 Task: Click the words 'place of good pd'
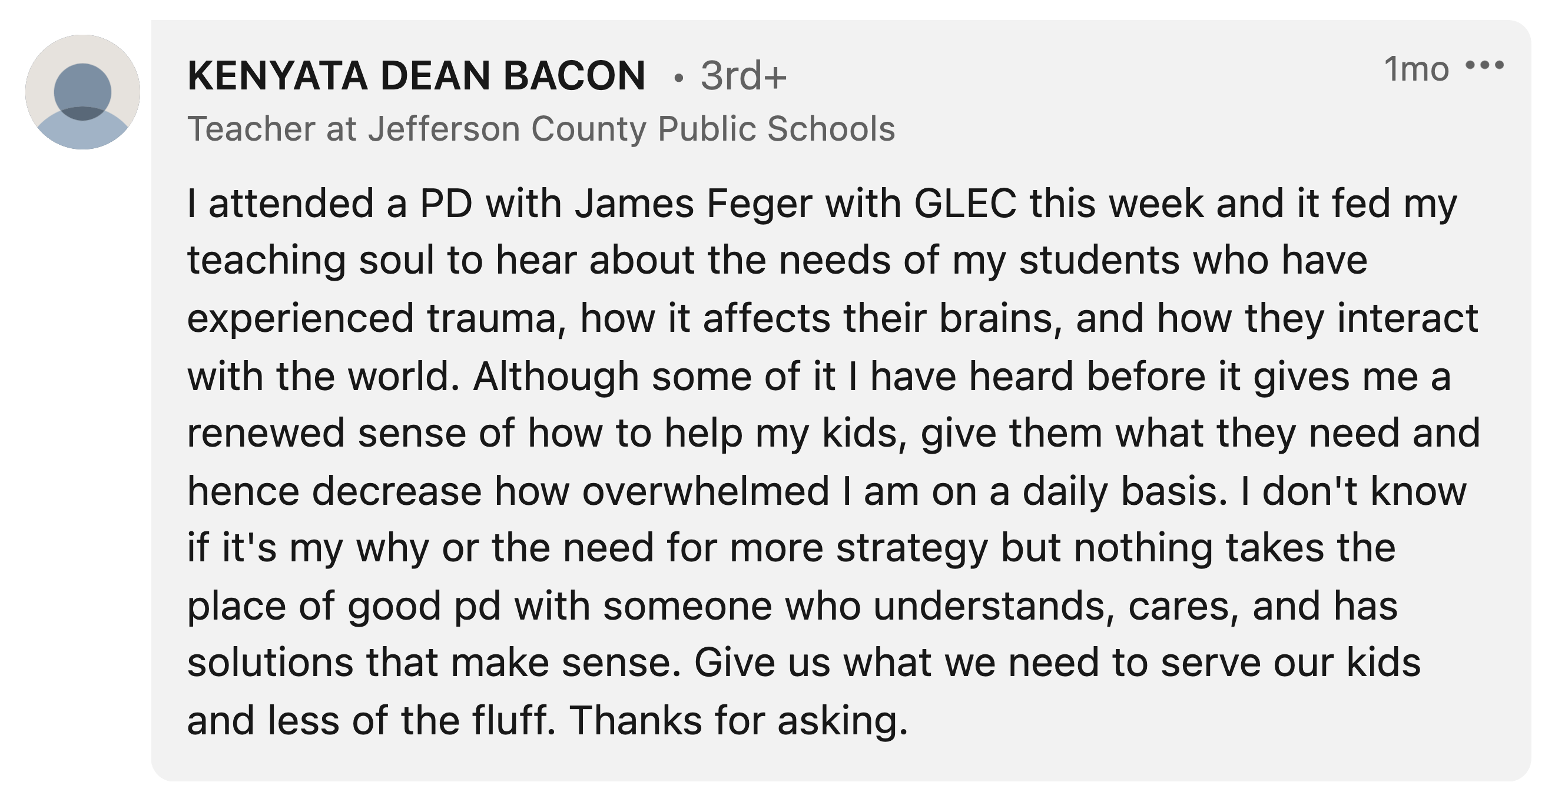344,605
